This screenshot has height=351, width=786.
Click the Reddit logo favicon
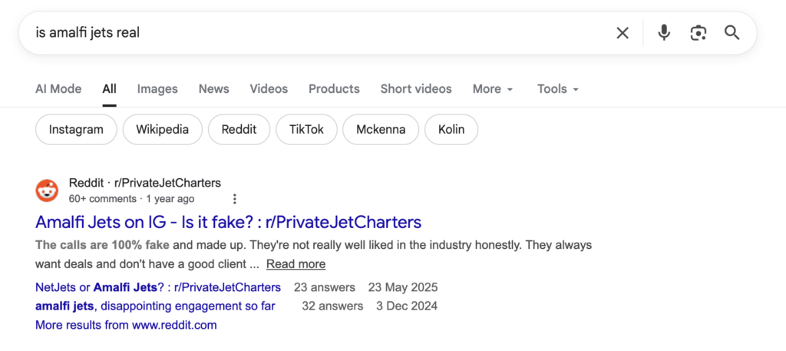coord(47,190)
